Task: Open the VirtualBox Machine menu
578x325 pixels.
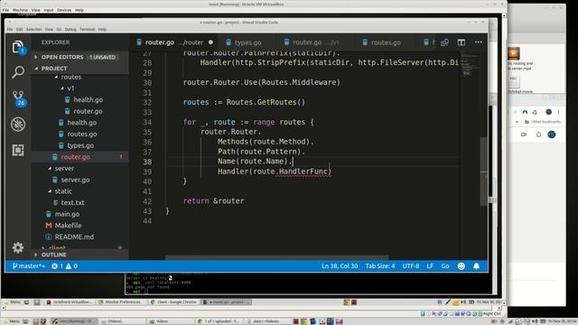Action: click(20, 10)
